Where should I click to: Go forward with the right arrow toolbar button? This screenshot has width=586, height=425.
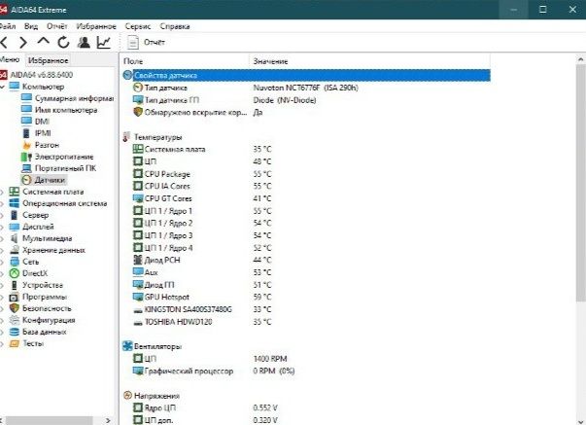pyautogui.click(x=23, y=42)
